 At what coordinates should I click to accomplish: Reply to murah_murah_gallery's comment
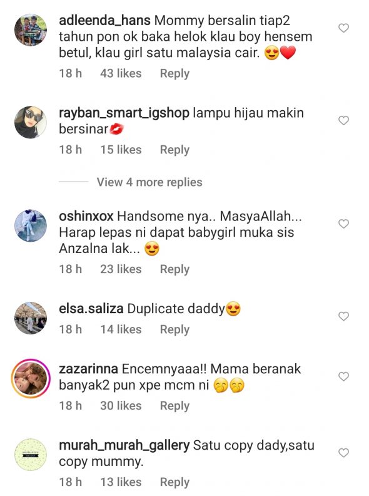tap(174, 482)
